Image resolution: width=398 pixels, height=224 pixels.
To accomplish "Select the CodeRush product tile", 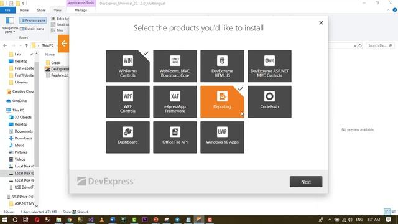I will pos(269,101).
